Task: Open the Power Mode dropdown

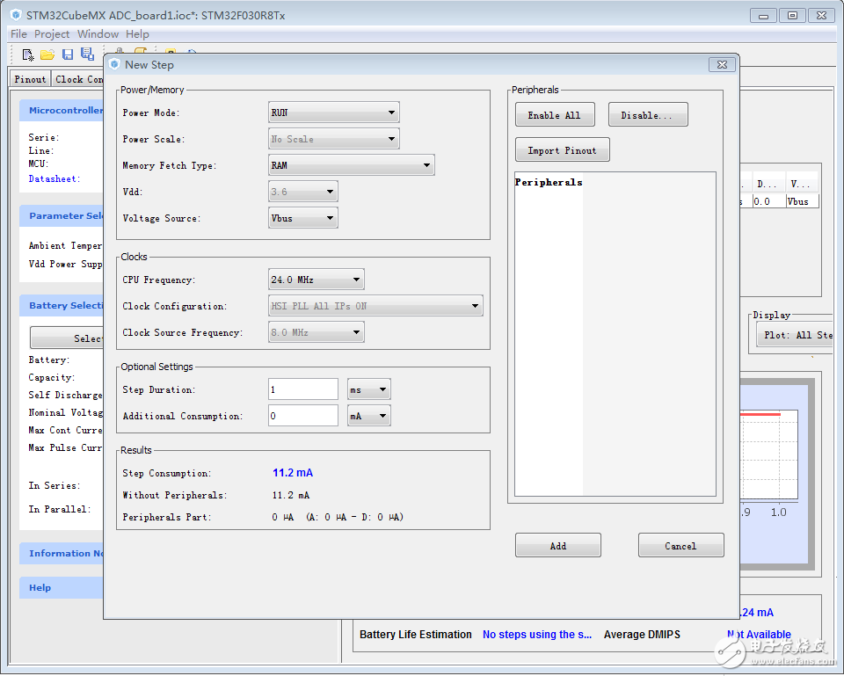Action: [x=333, y=113]
